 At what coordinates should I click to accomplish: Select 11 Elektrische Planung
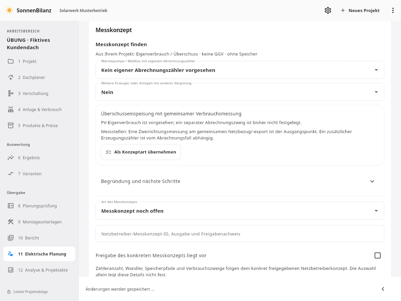(x=39, y=254)
